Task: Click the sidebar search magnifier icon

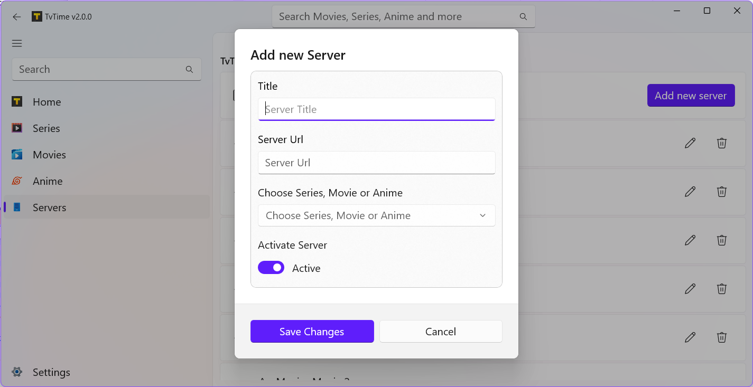Action: [189, 69]
